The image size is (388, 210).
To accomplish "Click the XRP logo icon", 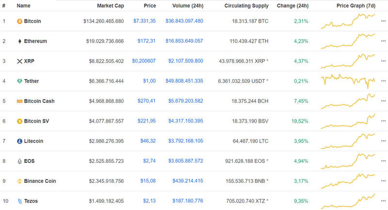I will pyautogui.click(x=19, y=61).
